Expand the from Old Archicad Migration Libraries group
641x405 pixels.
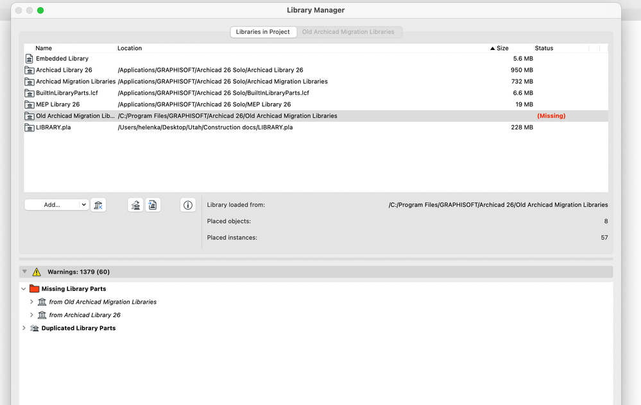(31, 301)
